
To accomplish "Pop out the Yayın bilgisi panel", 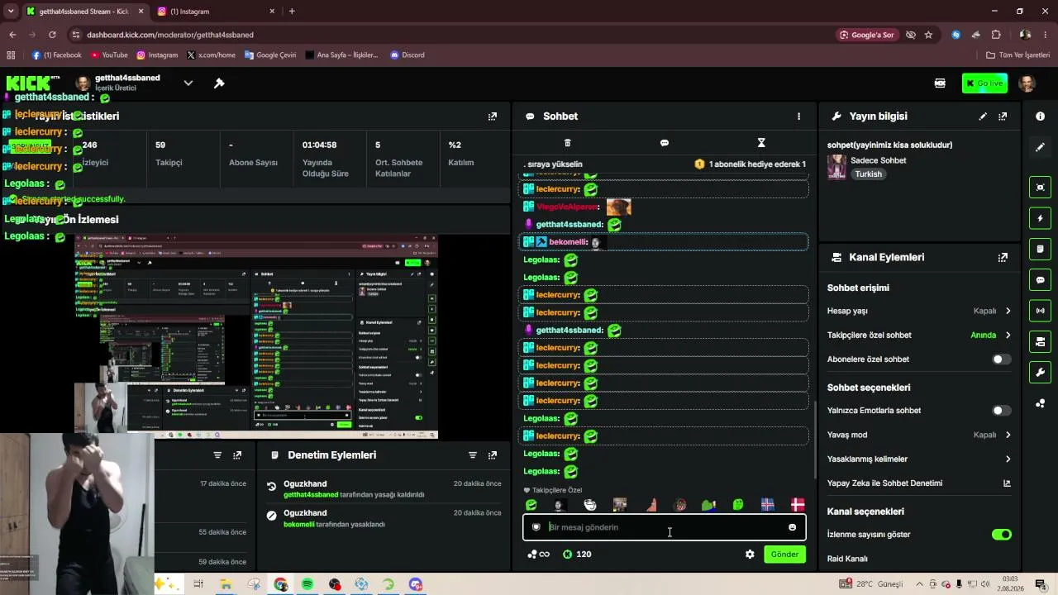I will pyautogui.click(x=1003, y=117).
